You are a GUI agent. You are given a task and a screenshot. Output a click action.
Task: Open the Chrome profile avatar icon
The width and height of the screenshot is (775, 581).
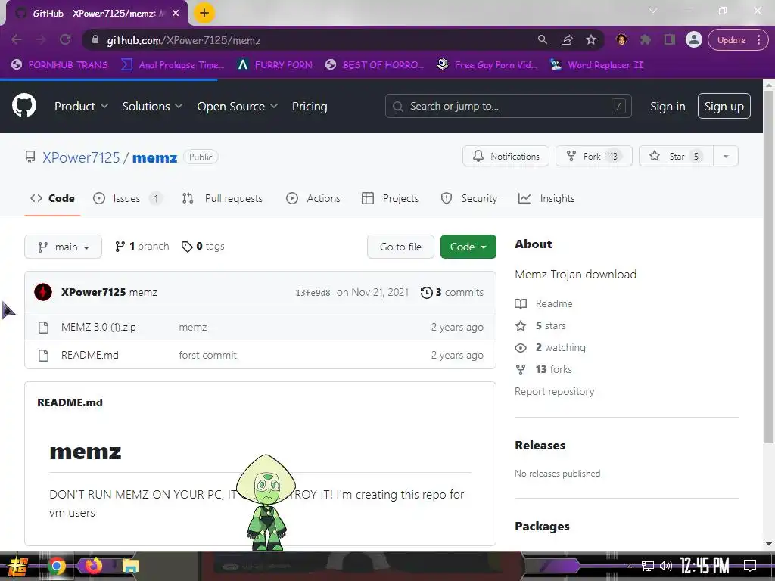[694, 39]
